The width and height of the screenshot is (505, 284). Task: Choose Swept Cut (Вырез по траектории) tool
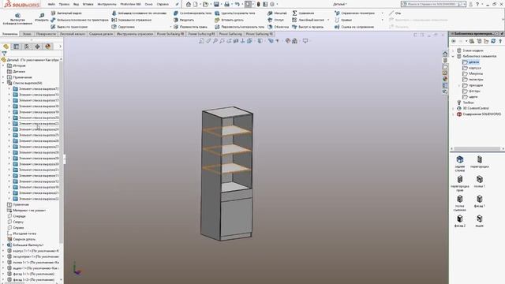69,27
